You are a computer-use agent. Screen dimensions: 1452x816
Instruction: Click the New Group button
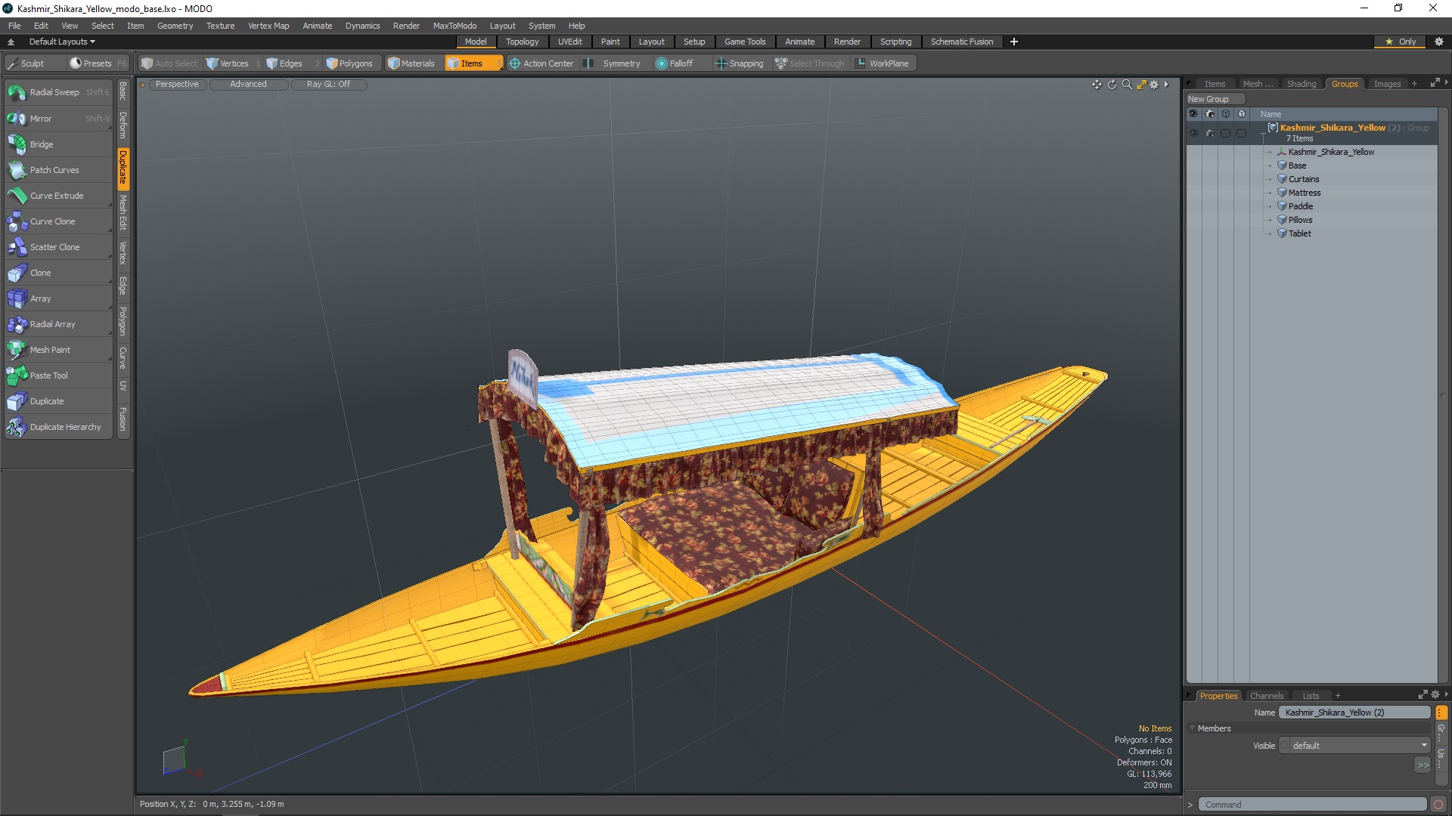(1208, 99)
